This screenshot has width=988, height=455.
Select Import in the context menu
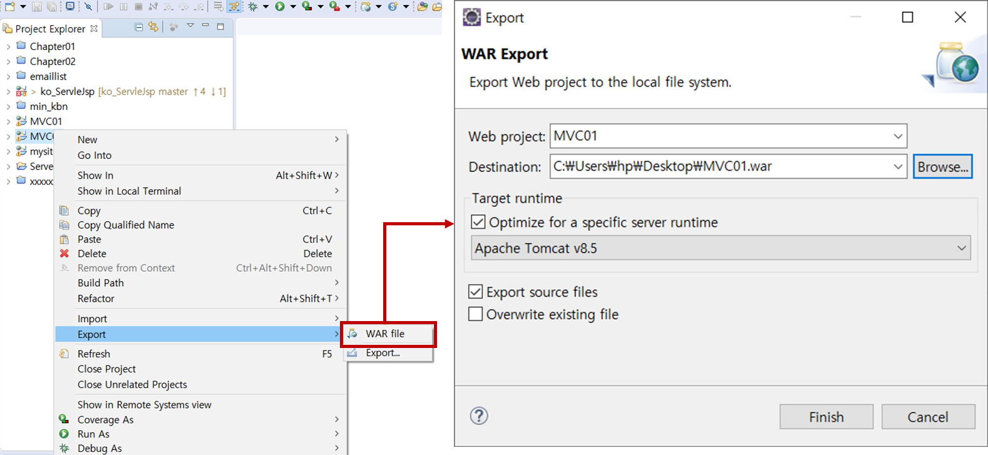(201, 319)
